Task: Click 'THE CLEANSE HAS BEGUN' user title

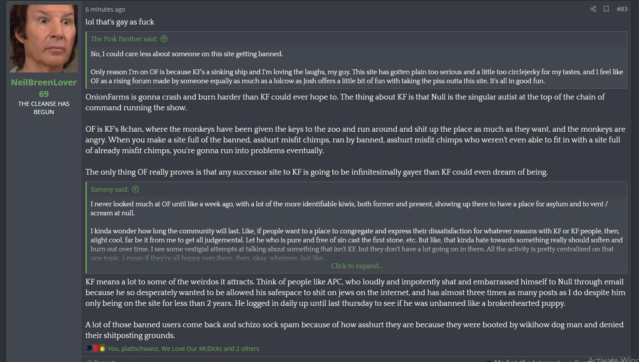Action: point(44,108)
